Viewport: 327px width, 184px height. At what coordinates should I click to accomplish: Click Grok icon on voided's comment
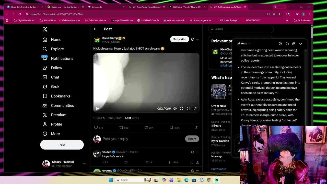click(193, 152)
